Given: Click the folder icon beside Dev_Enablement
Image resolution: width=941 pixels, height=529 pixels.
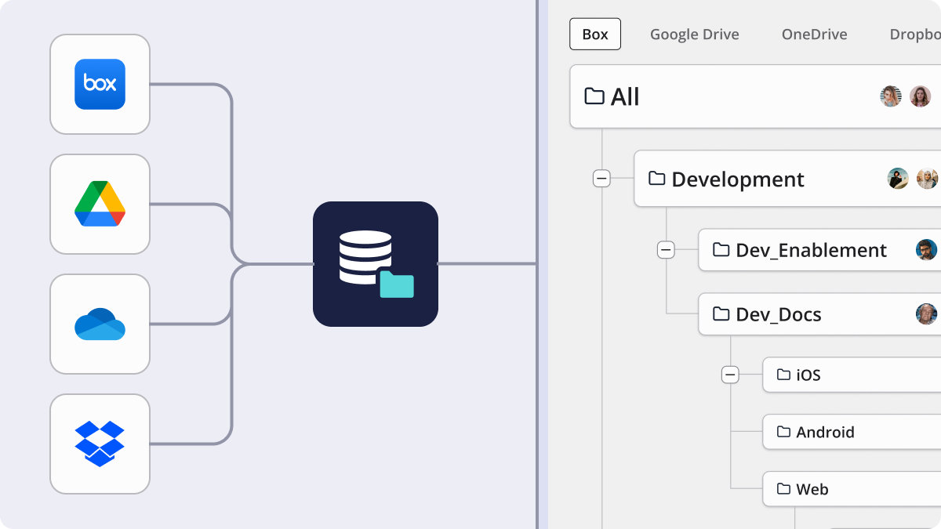Looking at the screenshot, I should [x=721, y=250].
